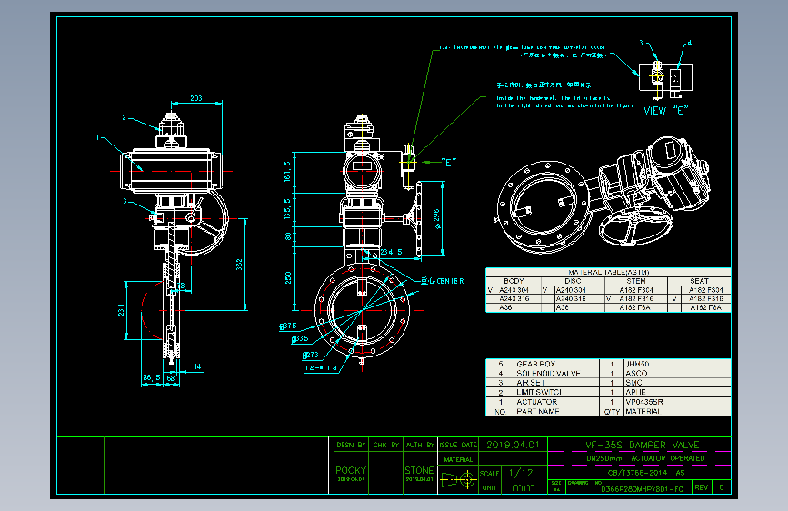Click the MATERIAL TABLE(ASTM) header
This screenshot has height=511, width=788.
pos(609,272)
